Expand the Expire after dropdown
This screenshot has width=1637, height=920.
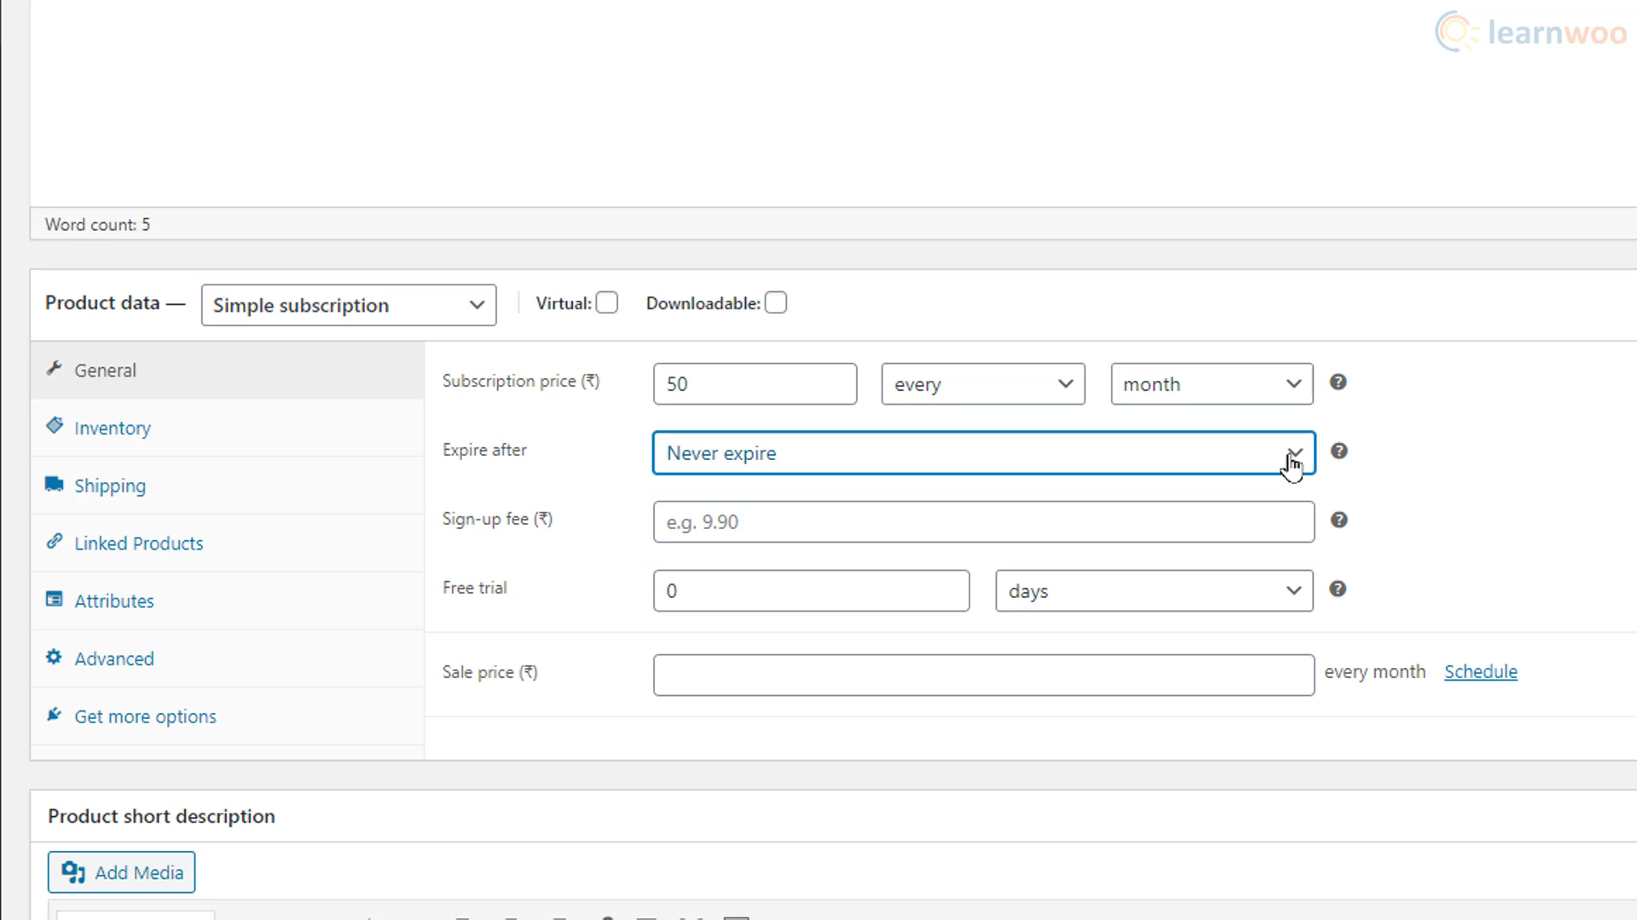1294,452
